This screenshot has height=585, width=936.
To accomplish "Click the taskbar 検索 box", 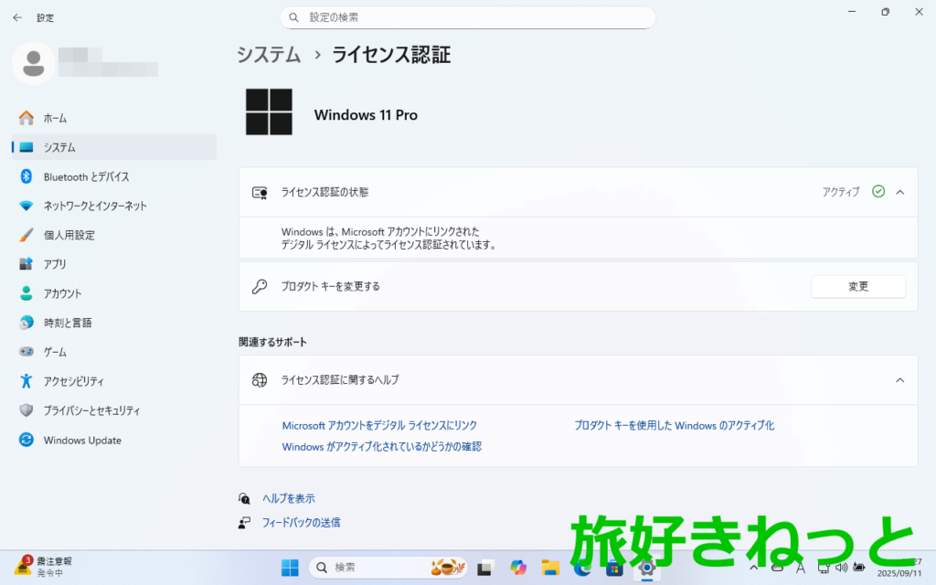I will [x=387, y=568].
